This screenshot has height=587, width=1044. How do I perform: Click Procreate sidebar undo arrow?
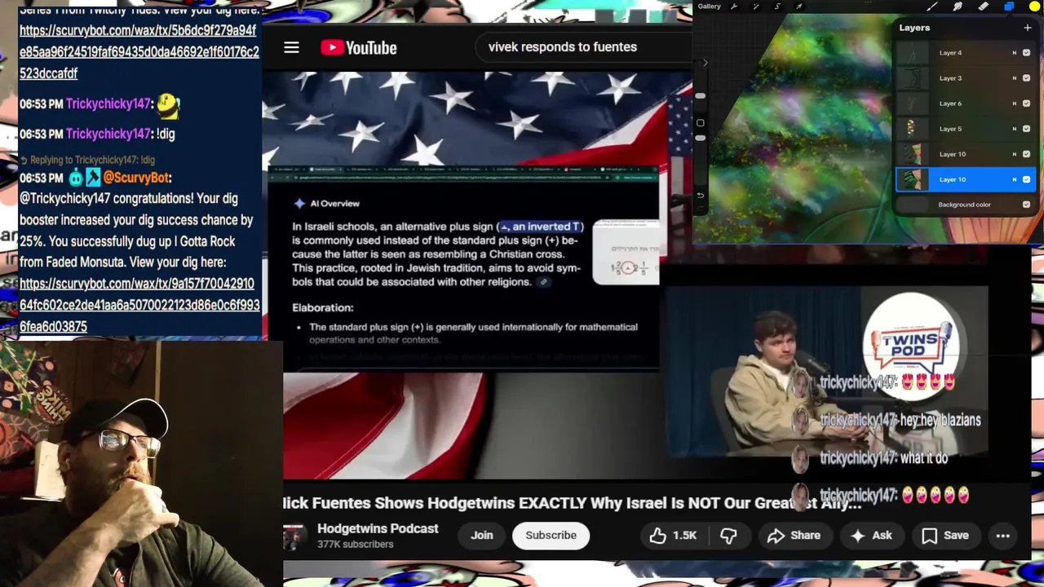(700, 195)
